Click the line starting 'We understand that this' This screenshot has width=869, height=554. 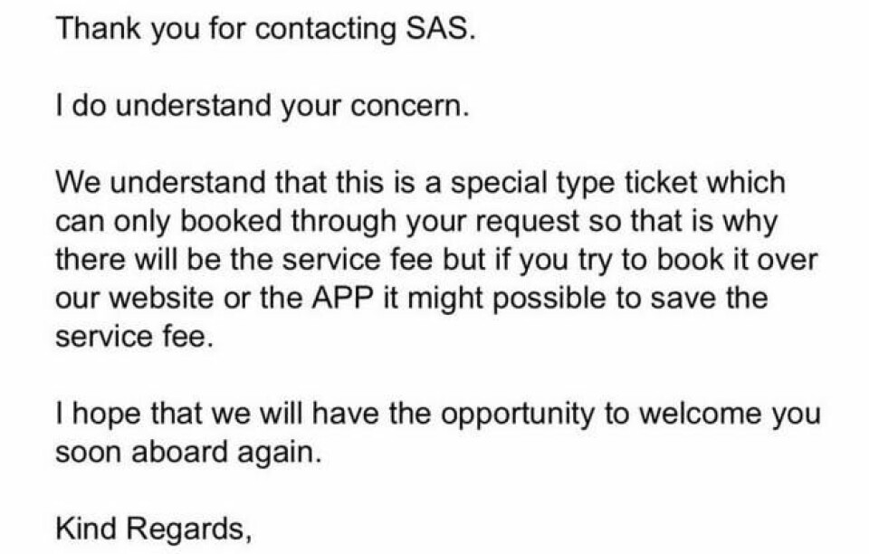click(421, 182)
